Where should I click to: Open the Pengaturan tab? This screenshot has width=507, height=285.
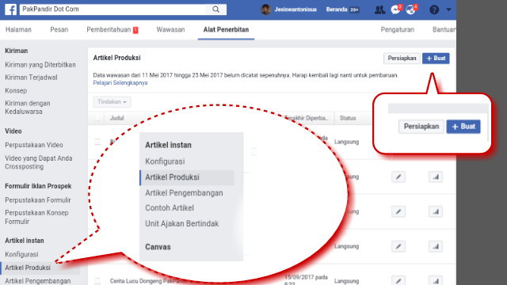click(x=398, y=30)
